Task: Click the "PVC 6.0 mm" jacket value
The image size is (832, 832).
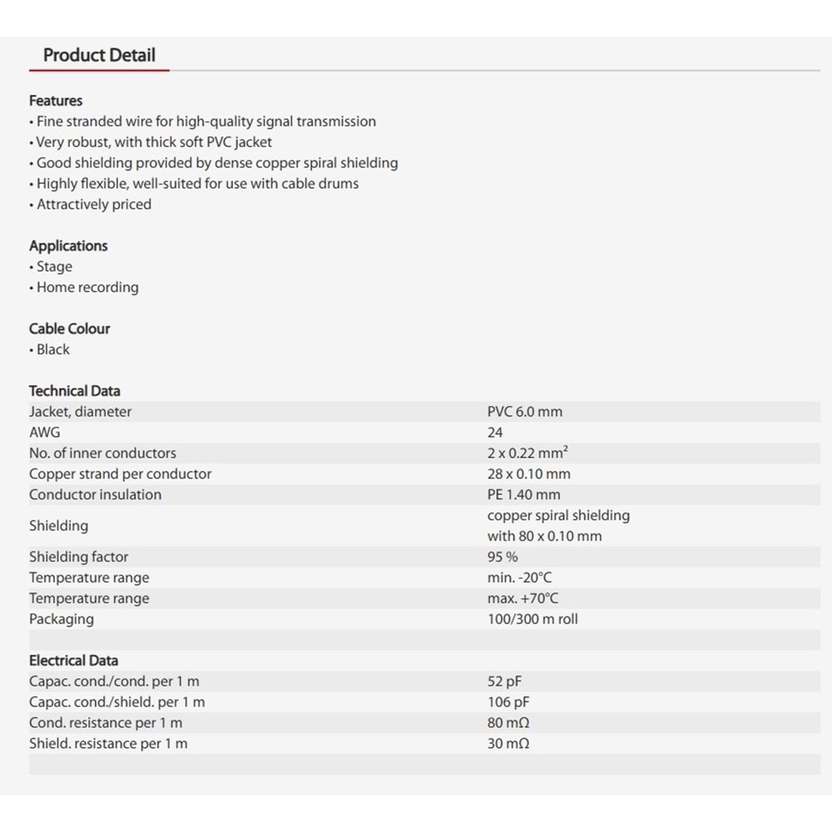Action: pyautogui.click(x=525, y=412)
